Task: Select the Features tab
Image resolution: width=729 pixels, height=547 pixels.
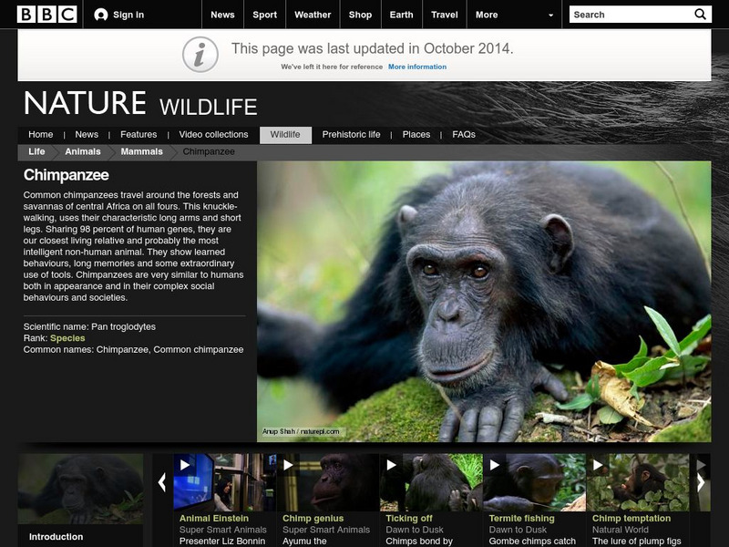Action: click(x=139, y=134)
